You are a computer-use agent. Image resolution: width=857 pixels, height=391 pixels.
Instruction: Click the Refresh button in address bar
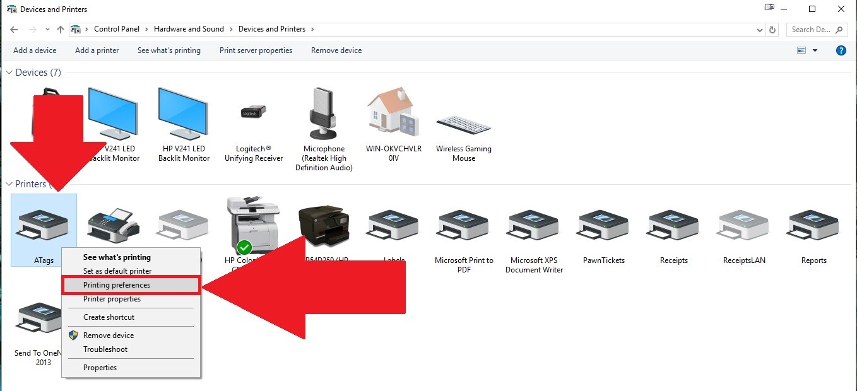tap(773, 29)
